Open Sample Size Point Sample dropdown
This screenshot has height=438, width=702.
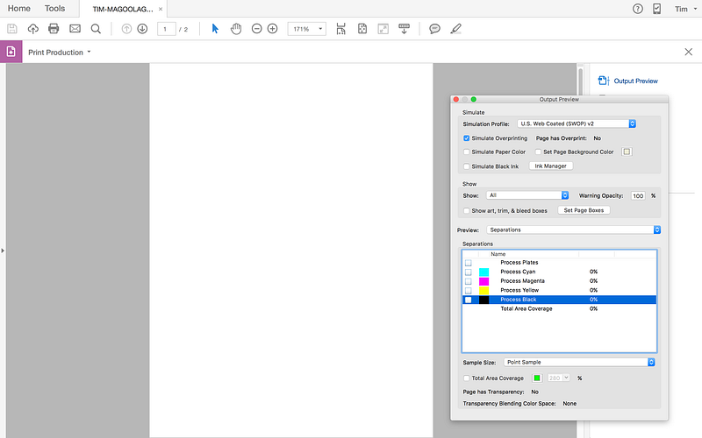click(579, 362)
